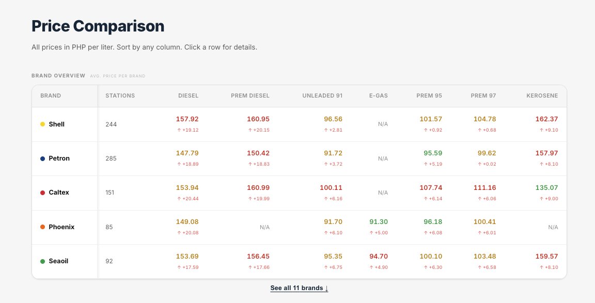Click Seaoil's station count 92
This screenshot has height=303, width=595.
point(109,261)
